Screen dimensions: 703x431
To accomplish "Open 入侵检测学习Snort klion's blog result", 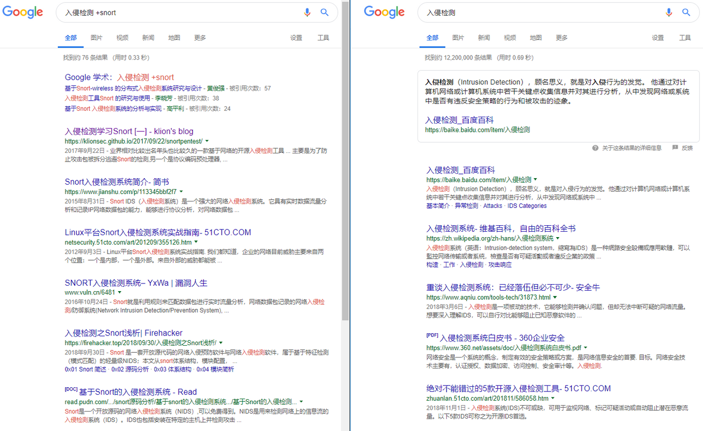I will [129, 131].
